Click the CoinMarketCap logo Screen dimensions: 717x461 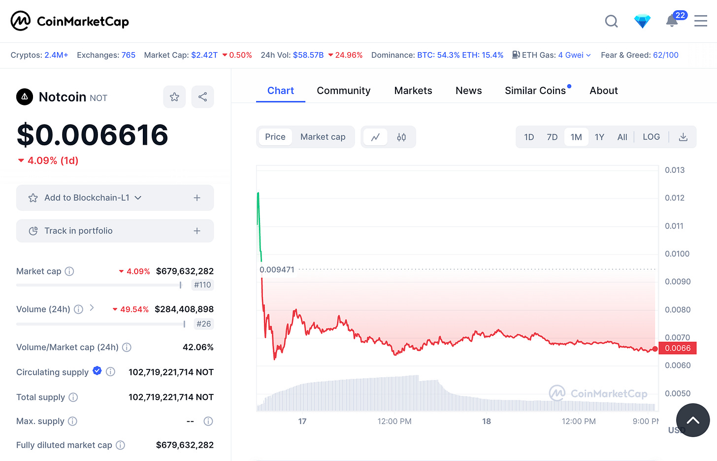tap(69, 21)
